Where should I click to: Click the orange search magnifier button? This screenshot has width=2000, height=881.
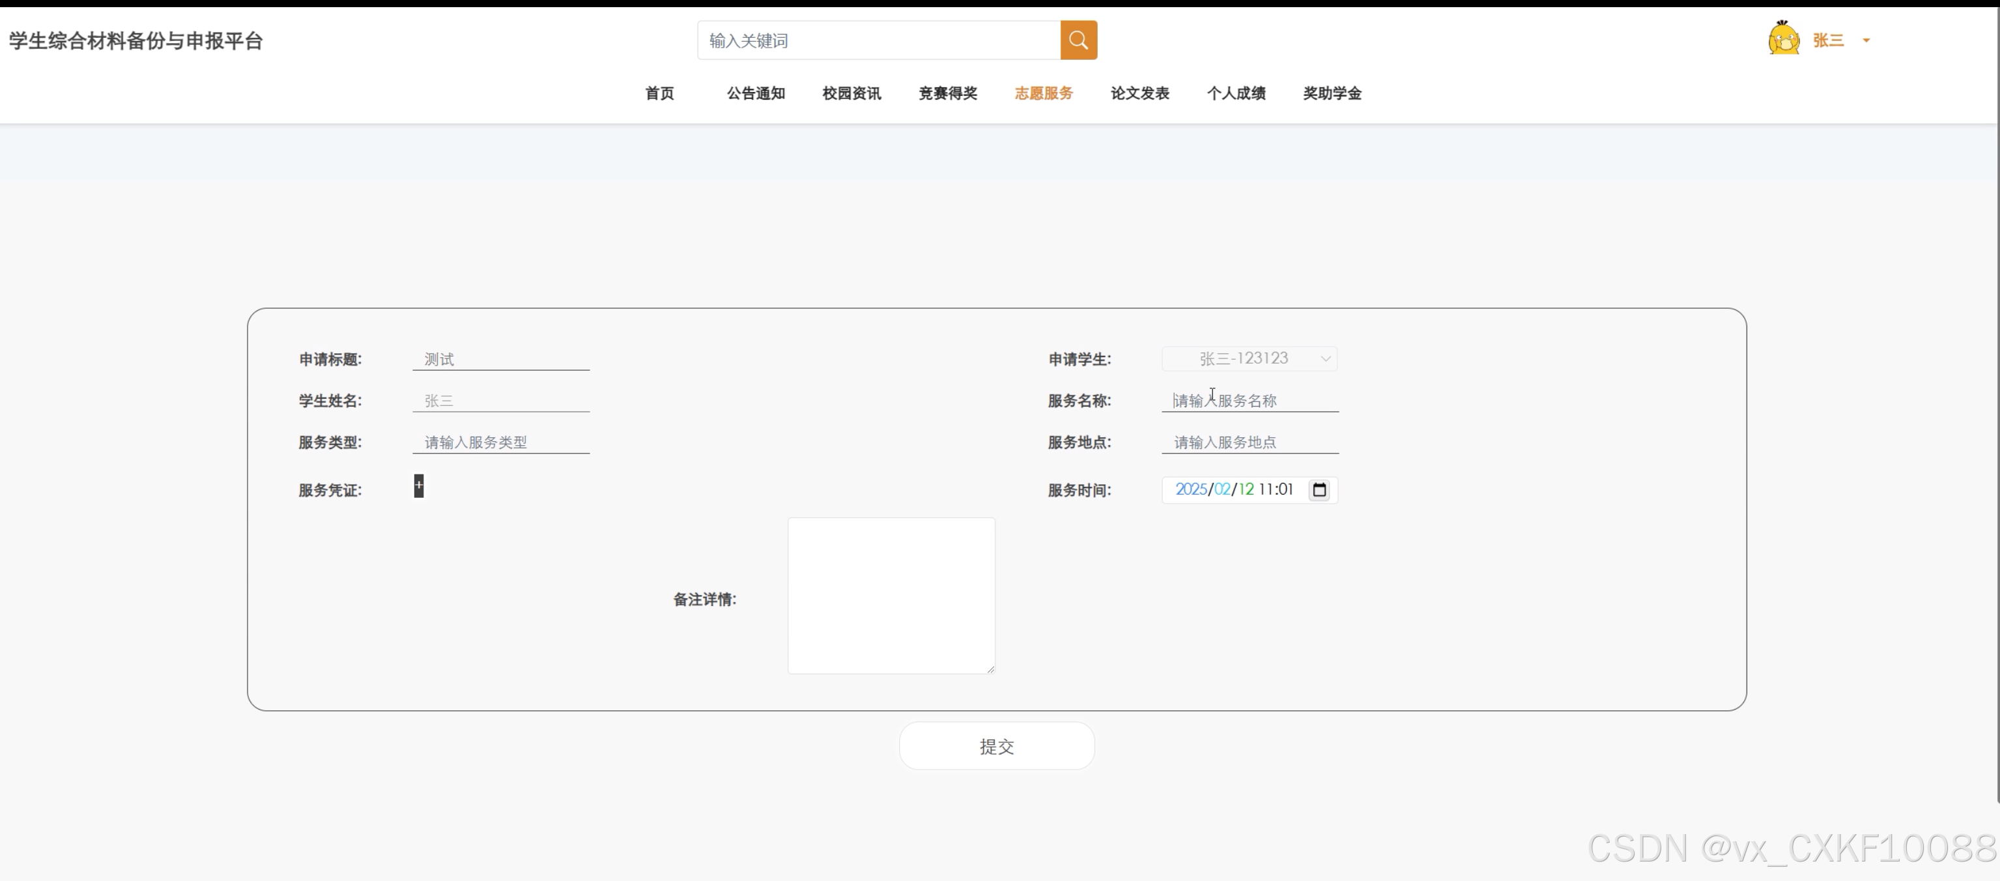tap(1078, 40)
